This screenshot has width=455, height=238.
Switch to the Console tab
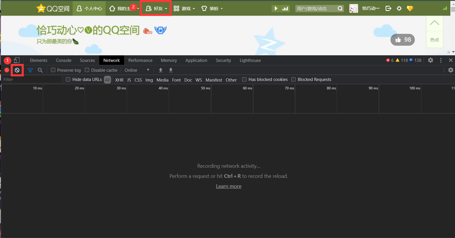click(64, 60)
